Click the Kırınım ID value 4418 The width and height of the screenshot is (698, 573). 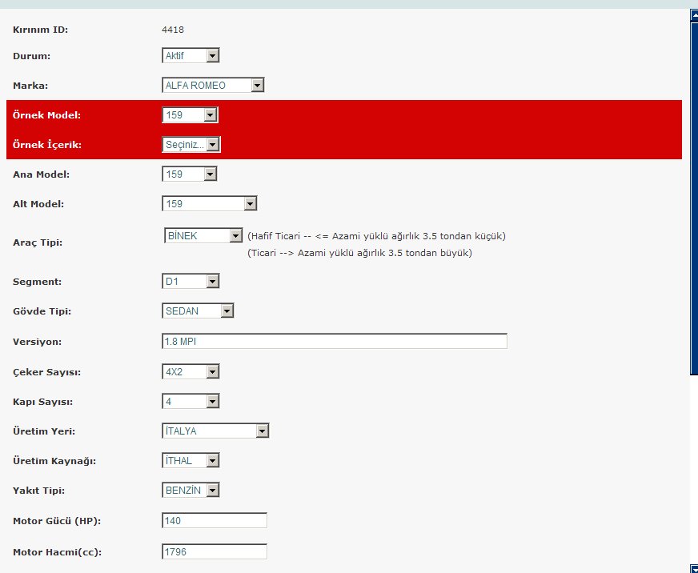click(x=173, y=30)
